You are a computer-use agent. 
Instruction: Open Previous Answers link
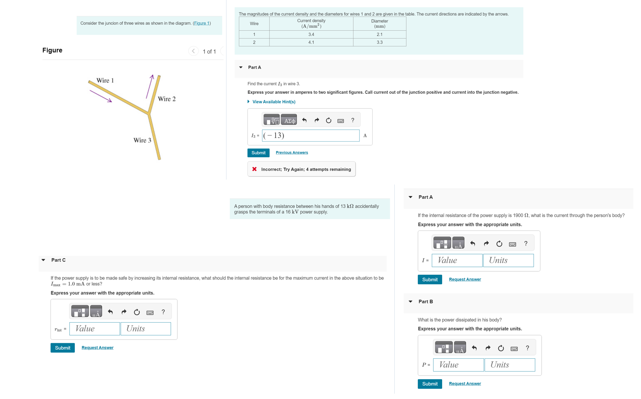292,153
